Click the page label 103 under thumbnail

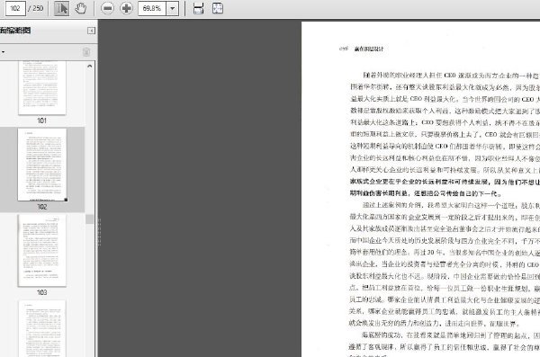pos(42,292)
